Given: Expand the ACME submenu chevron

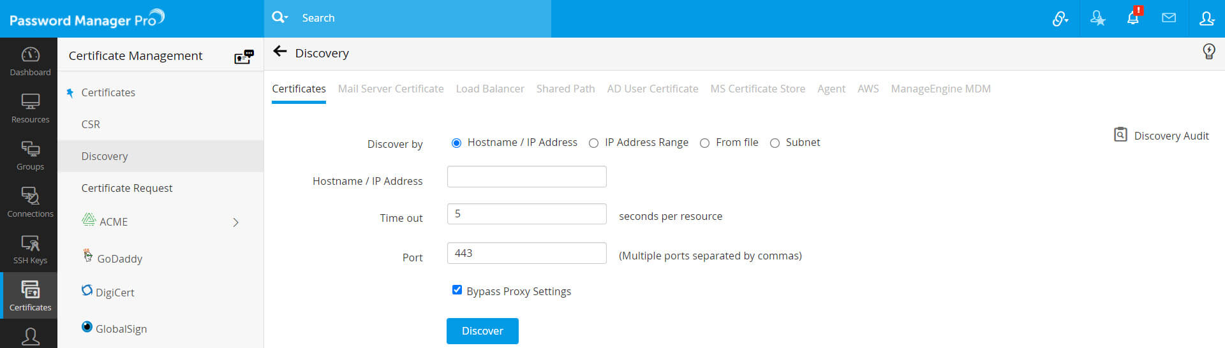Looking at the screenshot, I should [x=235, y=222].
